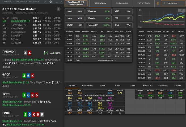Select the Fish Lines tab
The width and height of the screenshot is (186, 127).
click(x=162, y=86)
